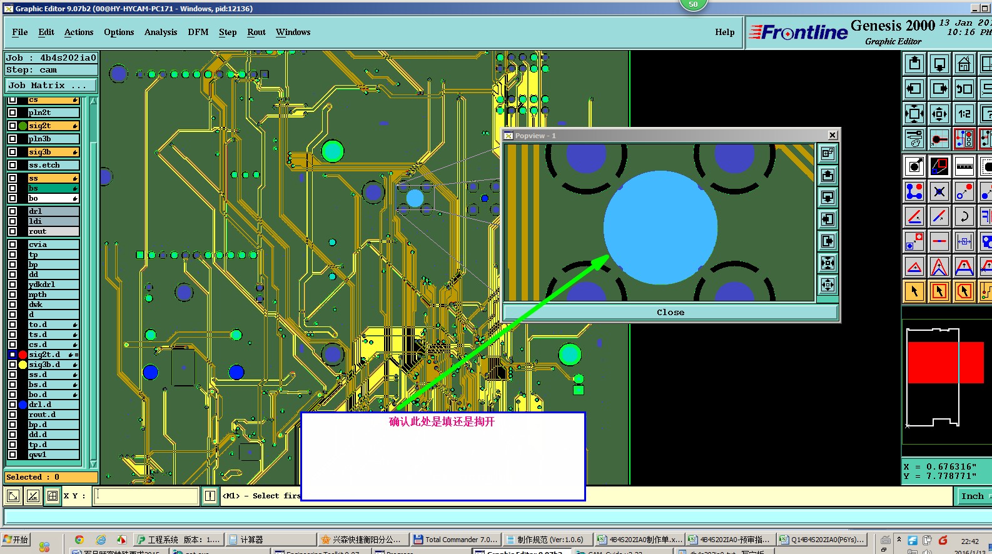The image size is (992, 554).
Task: Select the polygon area select tool
Action: (964, 291)
